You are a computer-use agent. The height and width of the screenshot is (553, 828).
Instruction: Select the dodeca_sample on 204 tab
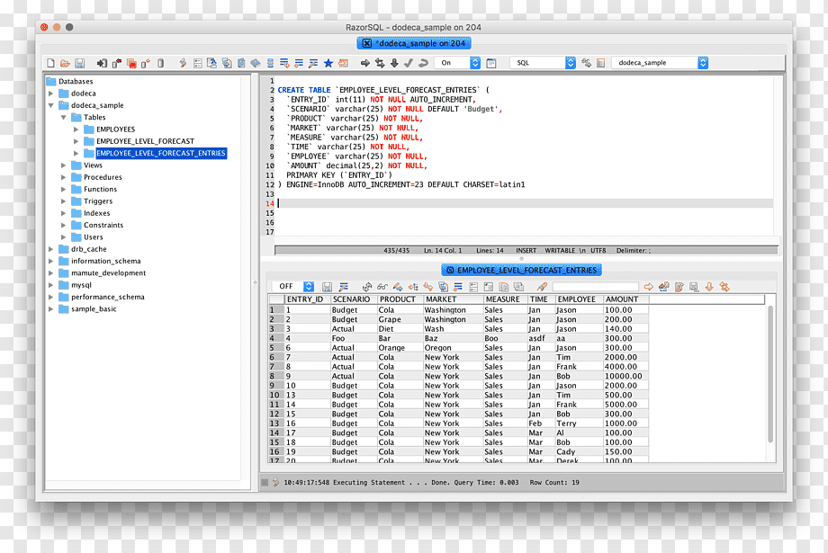[x=414, y=43]
